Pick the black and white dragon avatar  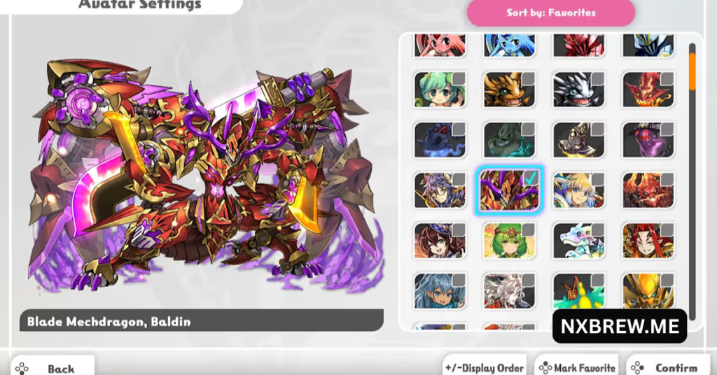point(579,89)
